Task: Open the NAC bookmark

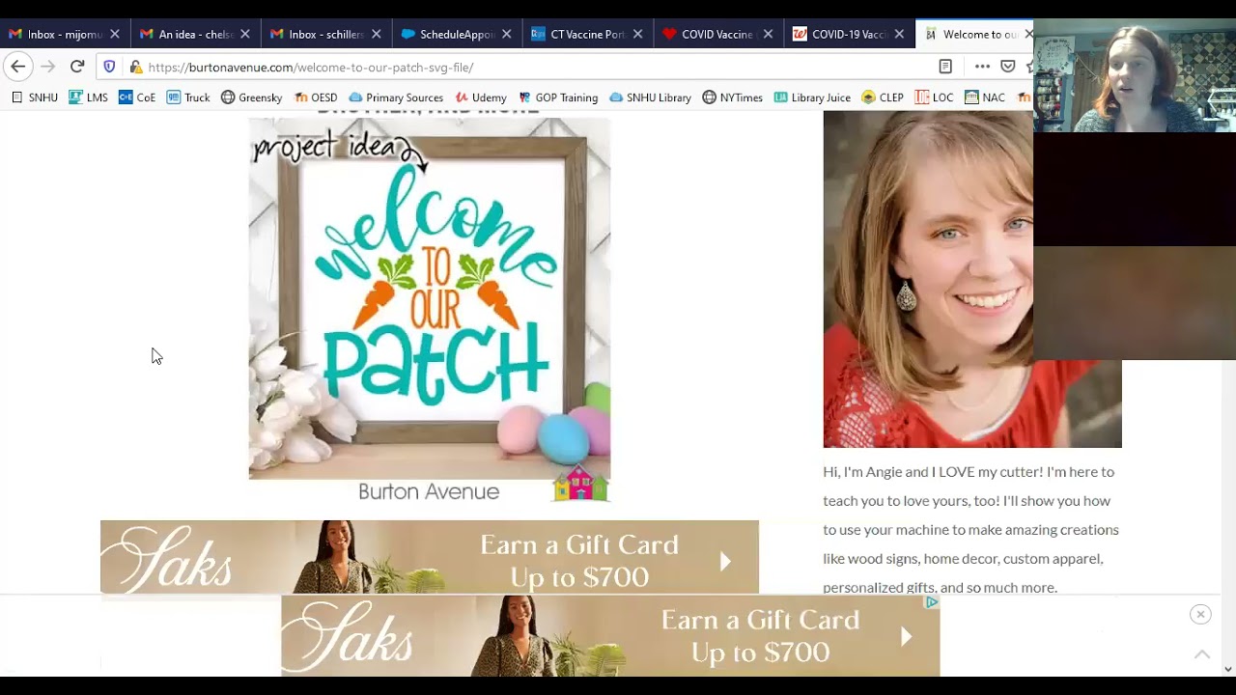Action: 985,97
